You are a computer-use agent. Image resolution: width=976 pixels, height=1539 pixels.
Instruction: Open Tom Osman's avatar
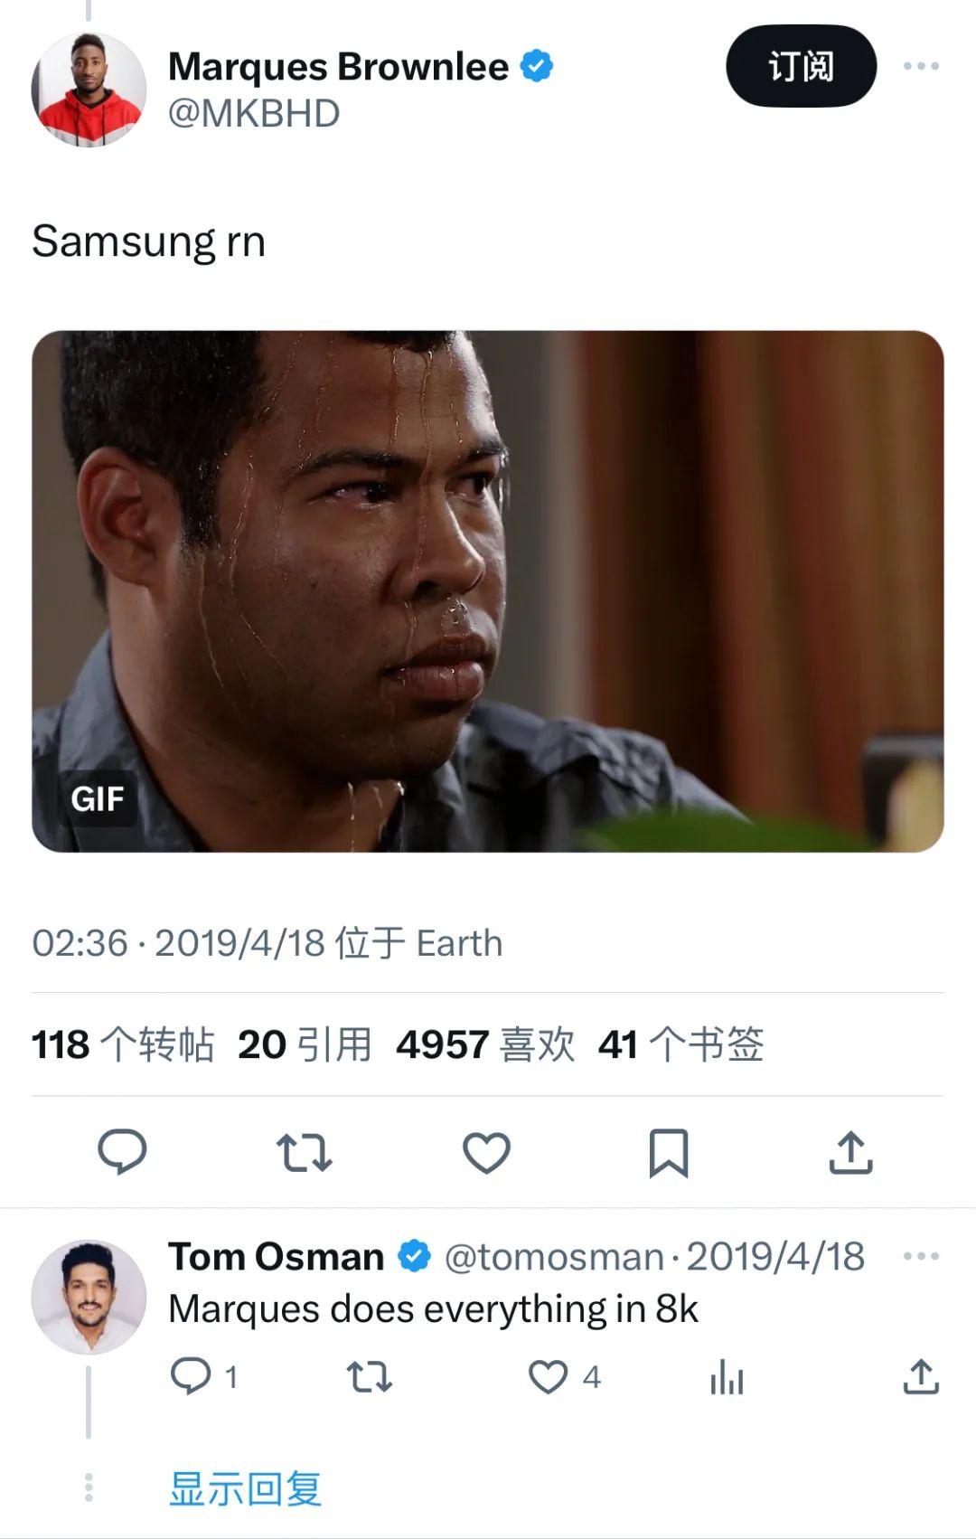click(89, 1297)
